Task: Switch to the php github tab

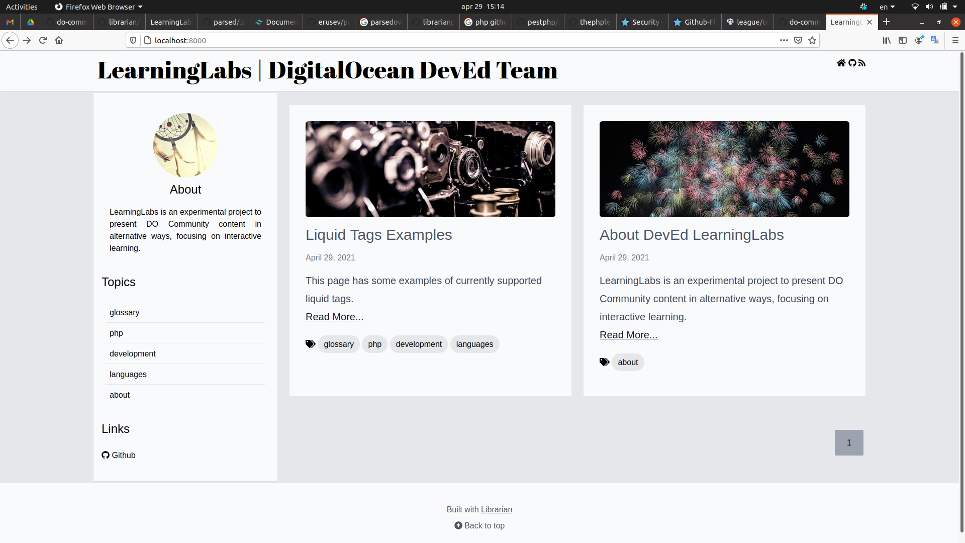Action: pyautogui.click(x=486, y=22)
